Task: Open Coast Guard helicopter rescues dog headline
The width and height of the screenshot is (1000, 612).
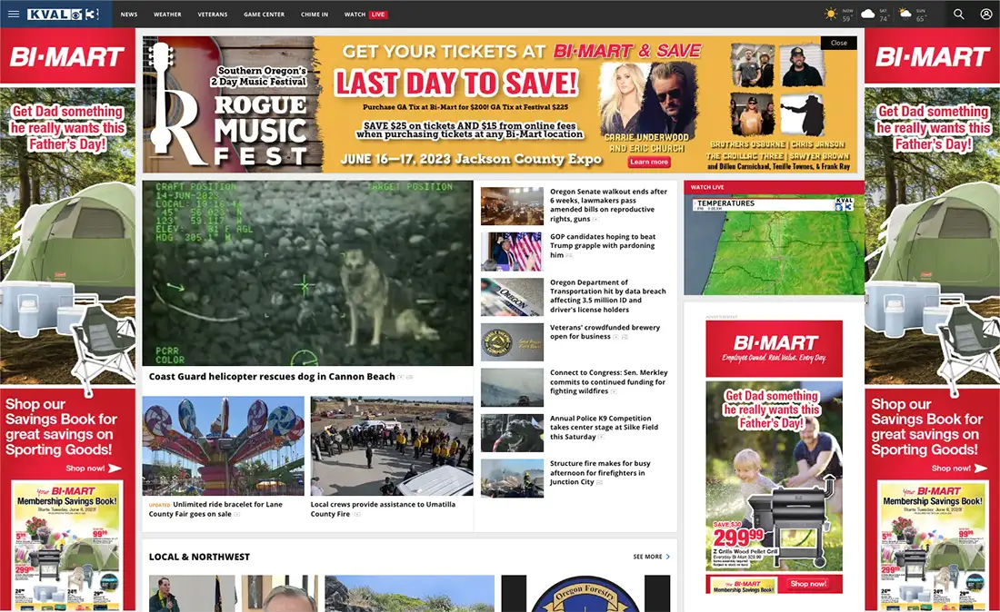Action: tap(272, 376)
